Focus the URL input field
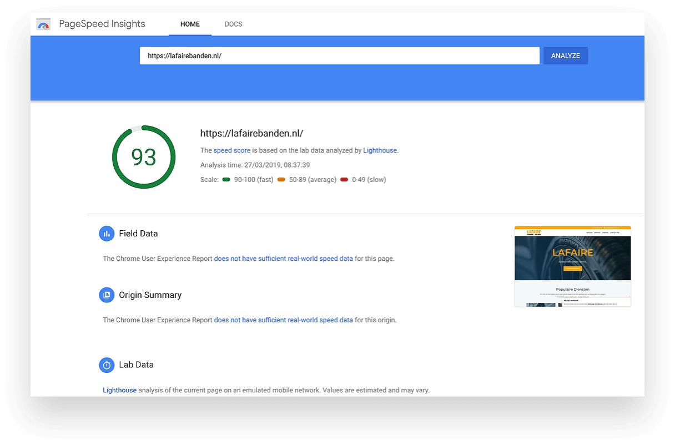 pos(339,56)
